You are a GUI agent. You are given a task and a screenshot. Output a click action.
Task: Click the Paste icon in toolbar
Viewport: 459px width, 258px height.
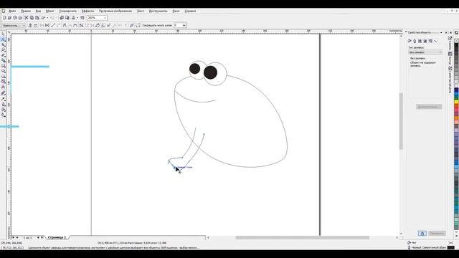[x=37, y=18]
